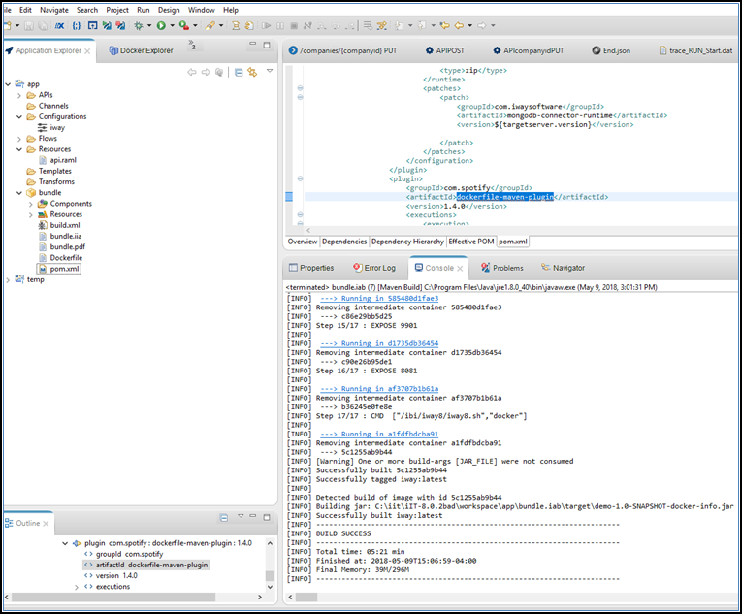Click the AX toolbar icon
This screenshot has width=742, height=614.
pos(59,25)
